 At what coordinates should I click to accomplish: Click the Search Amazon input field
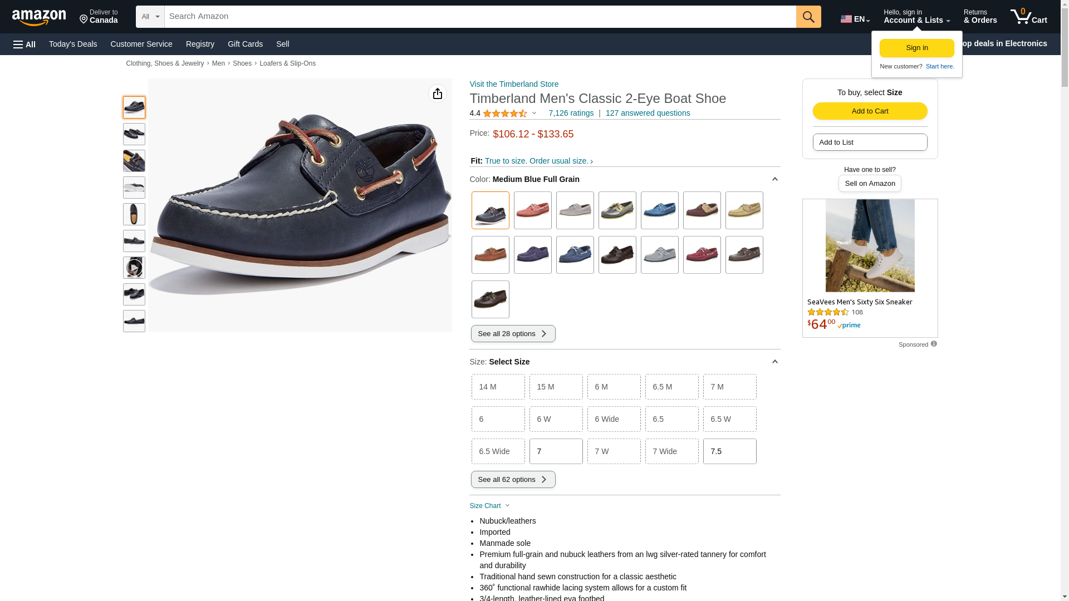480,17
